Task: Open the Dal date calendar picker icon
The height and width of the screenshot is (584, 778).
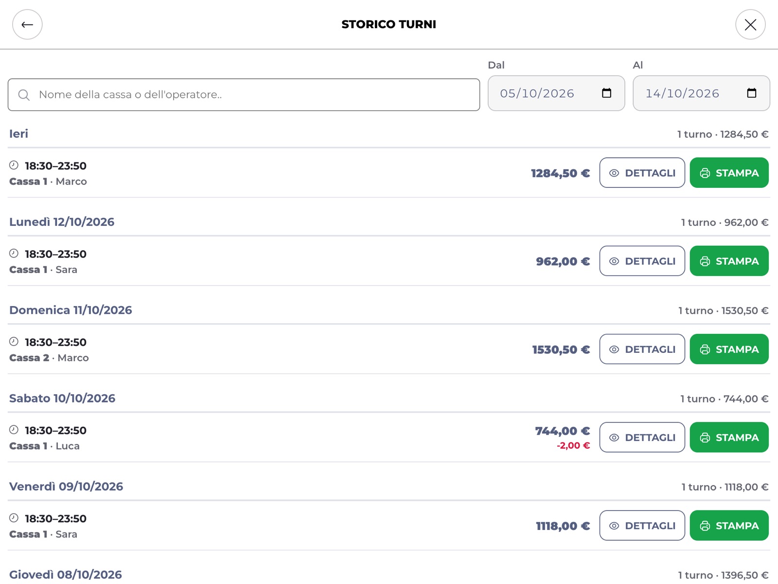Action: (606, 93)
